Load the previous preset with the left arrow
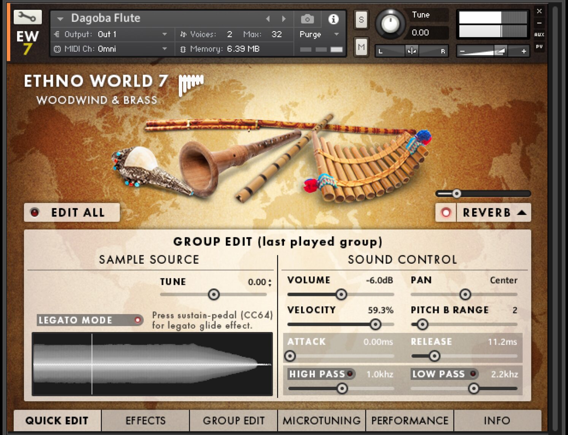The width and height of the screenshot is (568, 435). coord(268,18)
